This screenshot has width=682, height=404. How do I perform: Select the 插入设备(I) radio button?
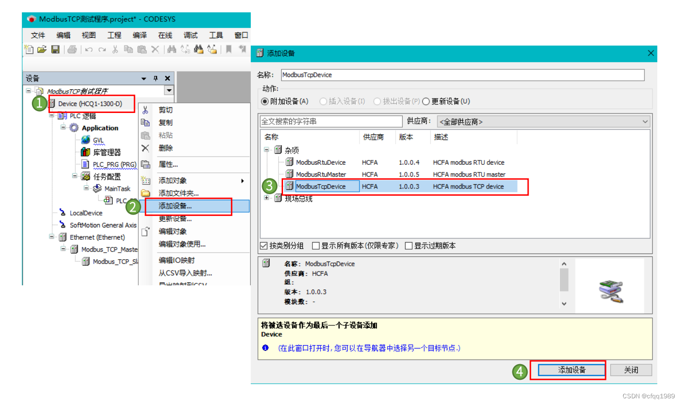click(323, 101)
